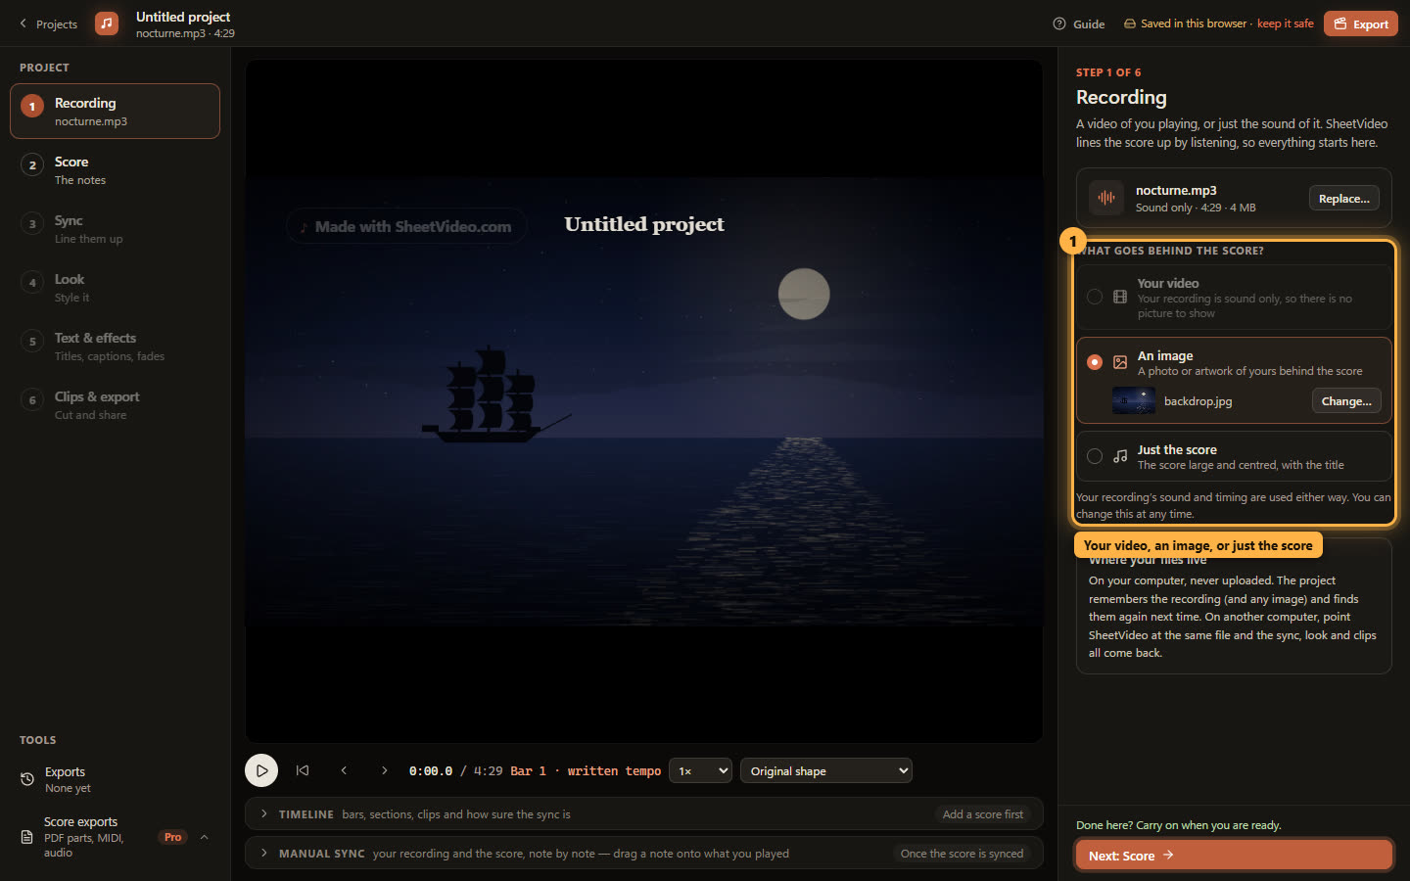1410x881 pixels.
Task: Click 'Saved in this browser' status
Action: [x=1194, y=23]
